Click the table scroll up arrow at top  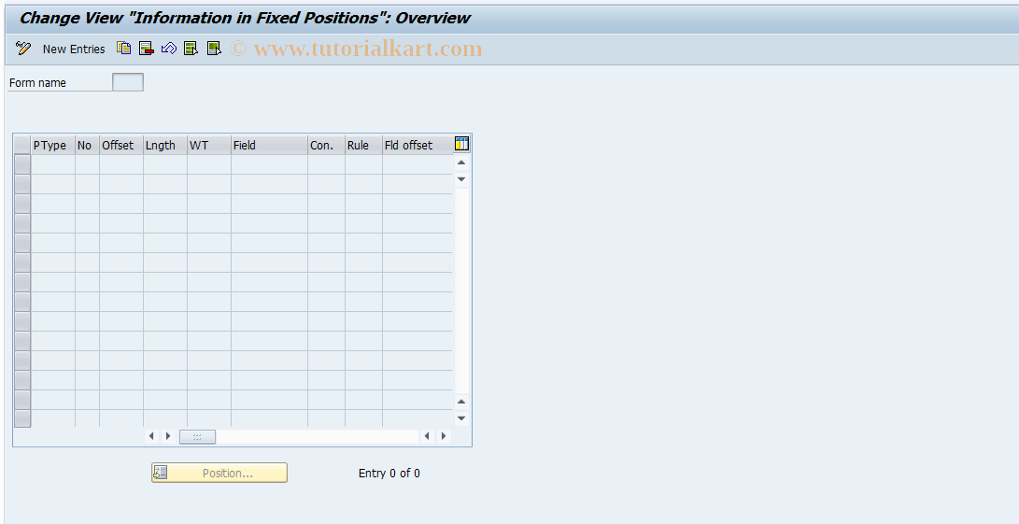pyautogui.click(x=461, y=163)
